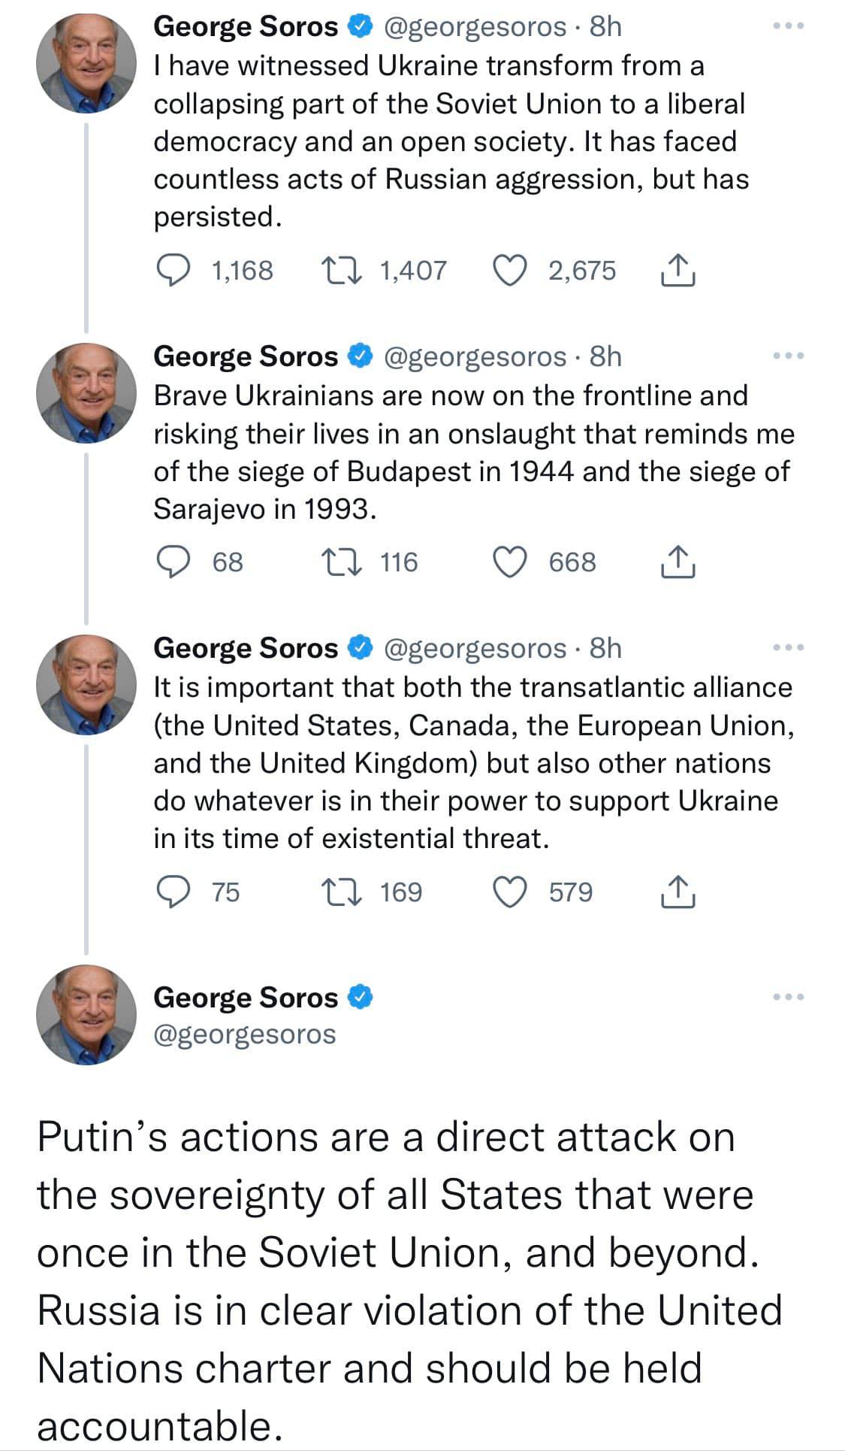Reply to the siege of Budapest tweet

tap(174, 562)
